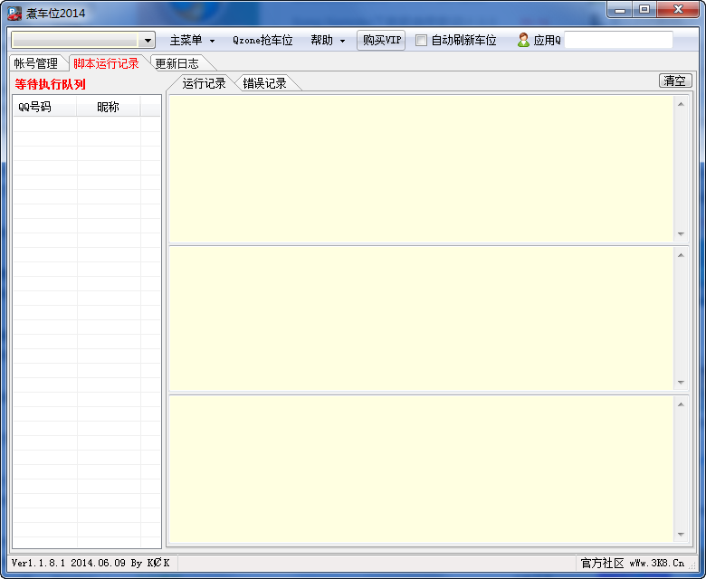This screenshot has height=579, width=706.
Task: Click the 购买VIP button
Action: coord(381,40)
